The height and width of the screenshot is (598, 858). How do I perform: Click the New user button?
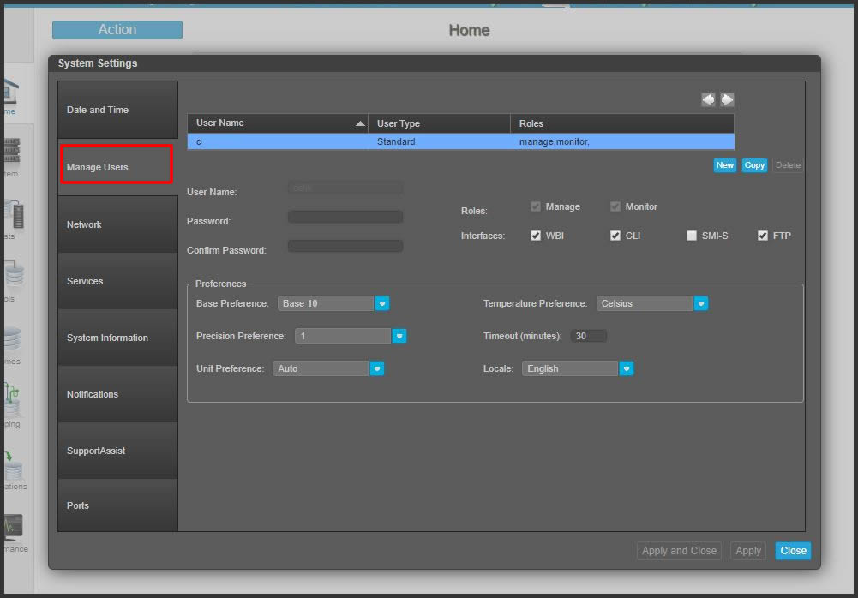point(725,165)
